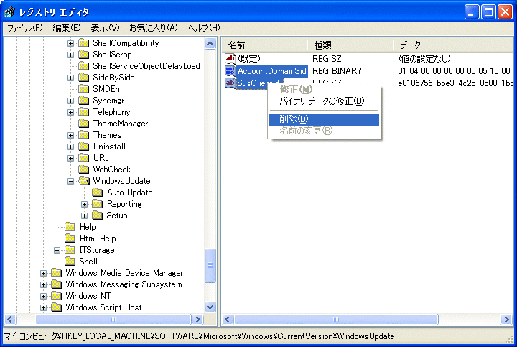This screenshot has height=347, width=517.
Task: Click the Auto Update folder icon
Action: pos(97,193)
